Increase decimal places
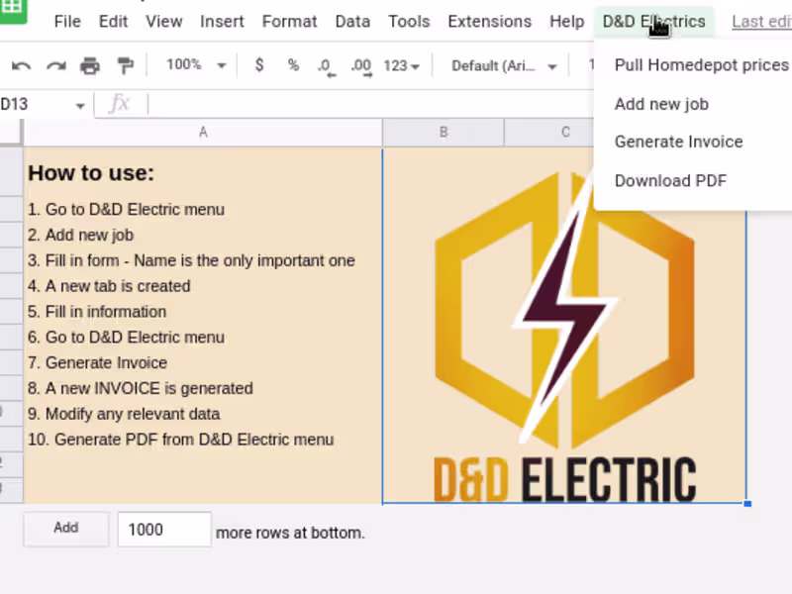Image resolution: width=792 pixels, height=594 pixels. (361, 66)
